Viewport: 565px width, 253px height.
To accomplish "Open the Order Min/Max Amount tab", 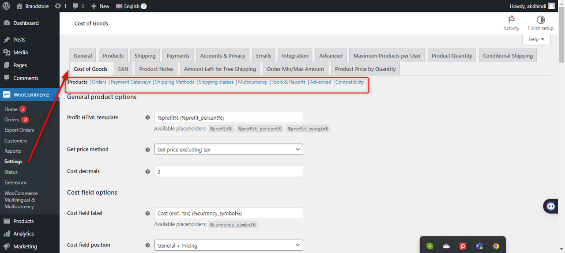I will pos(295,69).
